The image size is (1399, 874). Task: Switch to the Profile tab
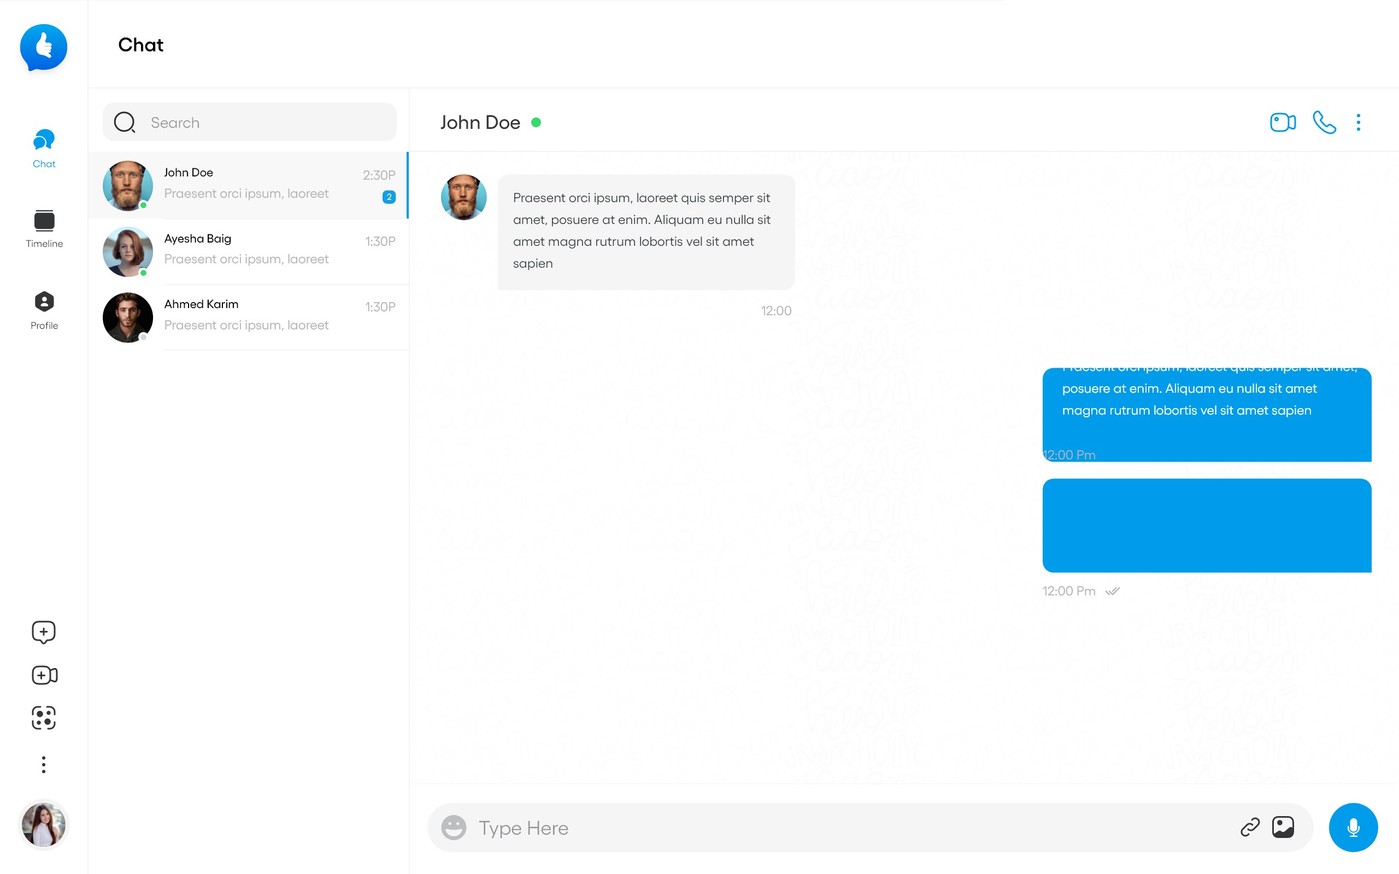[44, 310]
